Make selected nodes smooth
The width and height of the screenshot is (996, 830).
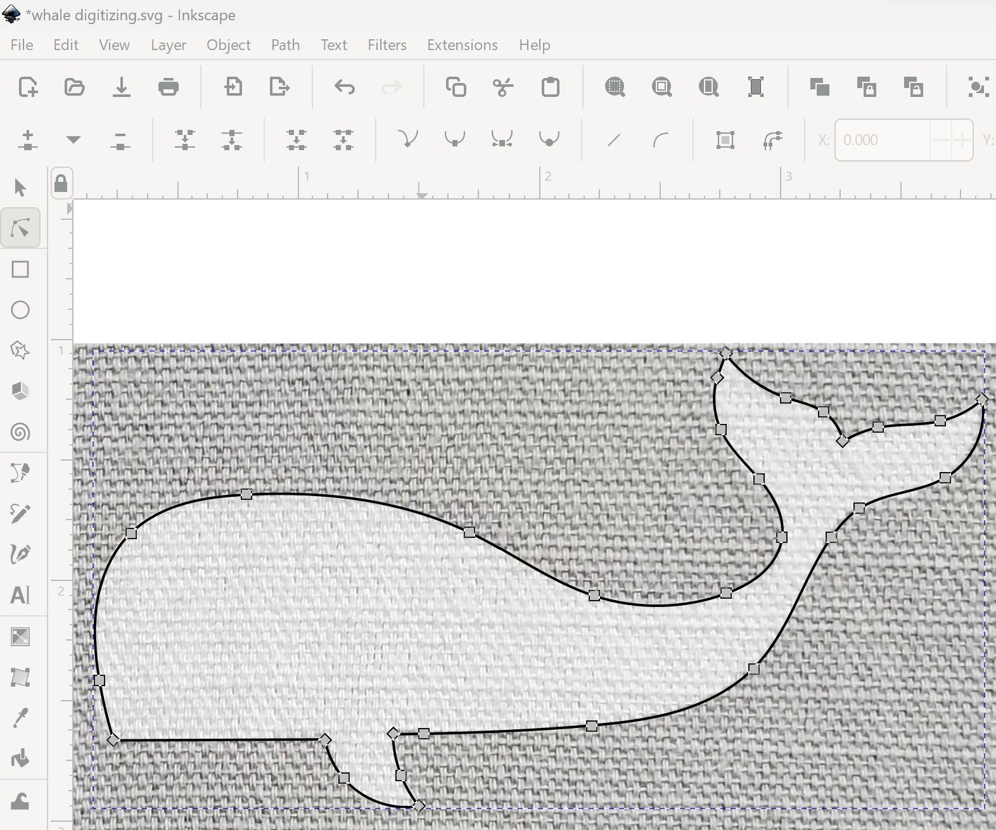tap(455, 139)
